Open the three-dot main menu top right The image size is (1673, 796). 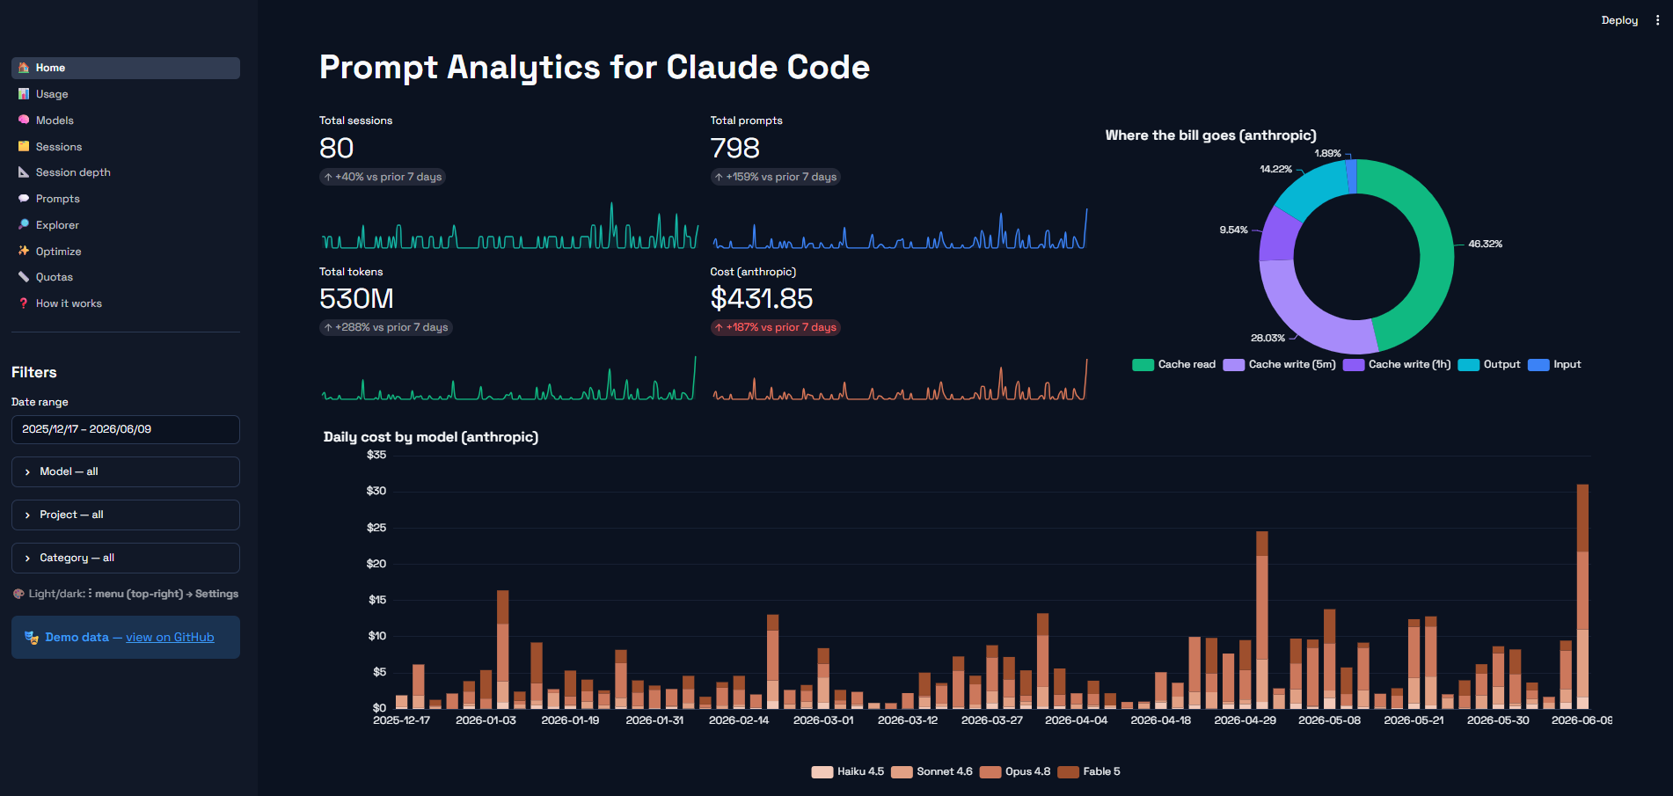(x=1657, y=20)
